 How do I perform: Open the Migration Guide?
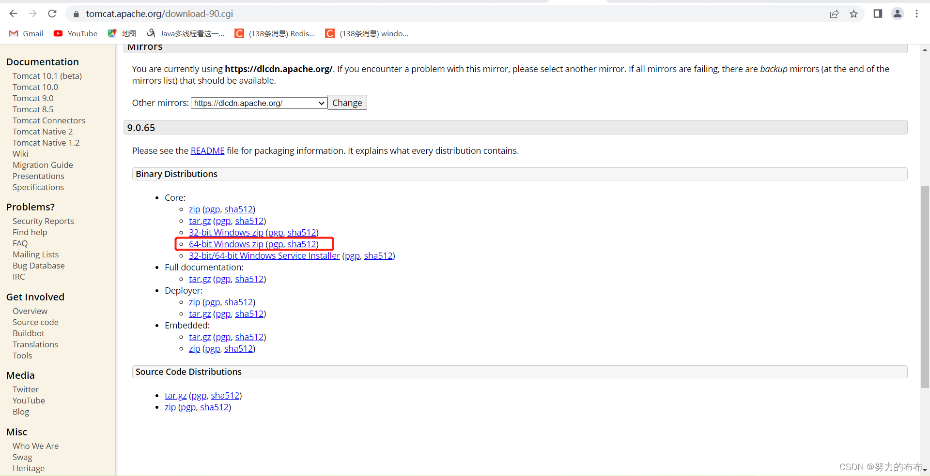point(43,165)
